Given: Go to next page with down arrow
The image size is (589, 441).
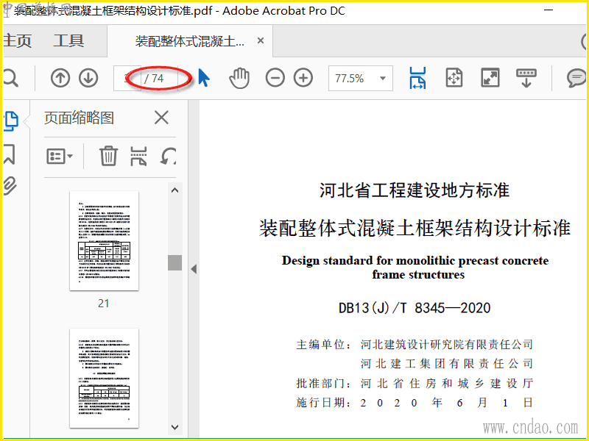Looking at the screenshot, I should click(88, 78).
